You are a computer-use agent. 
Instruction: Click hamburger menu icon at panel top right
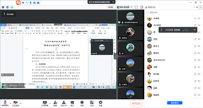pyautogui.click(x=201, y=7)
